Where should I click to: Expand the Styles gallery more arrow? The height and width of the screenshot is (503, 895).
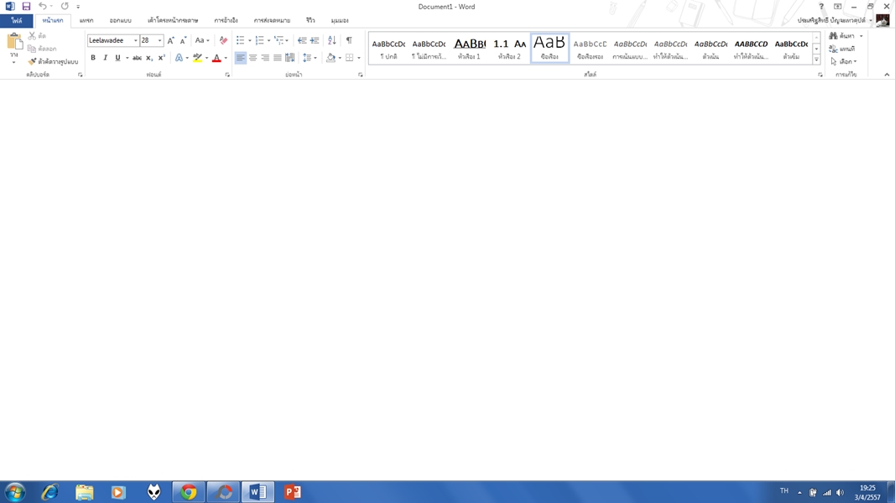pos(816,60)
